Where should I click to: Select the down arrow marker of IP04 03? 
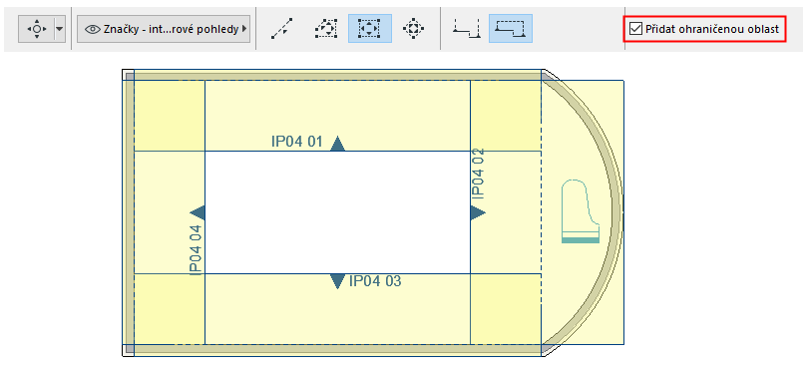(337, 281)
